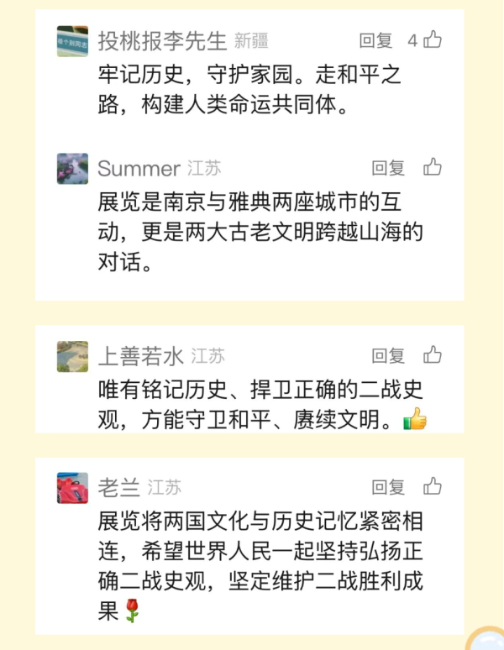Like 上善若水's comment with thumbs-up

[433, 355]
